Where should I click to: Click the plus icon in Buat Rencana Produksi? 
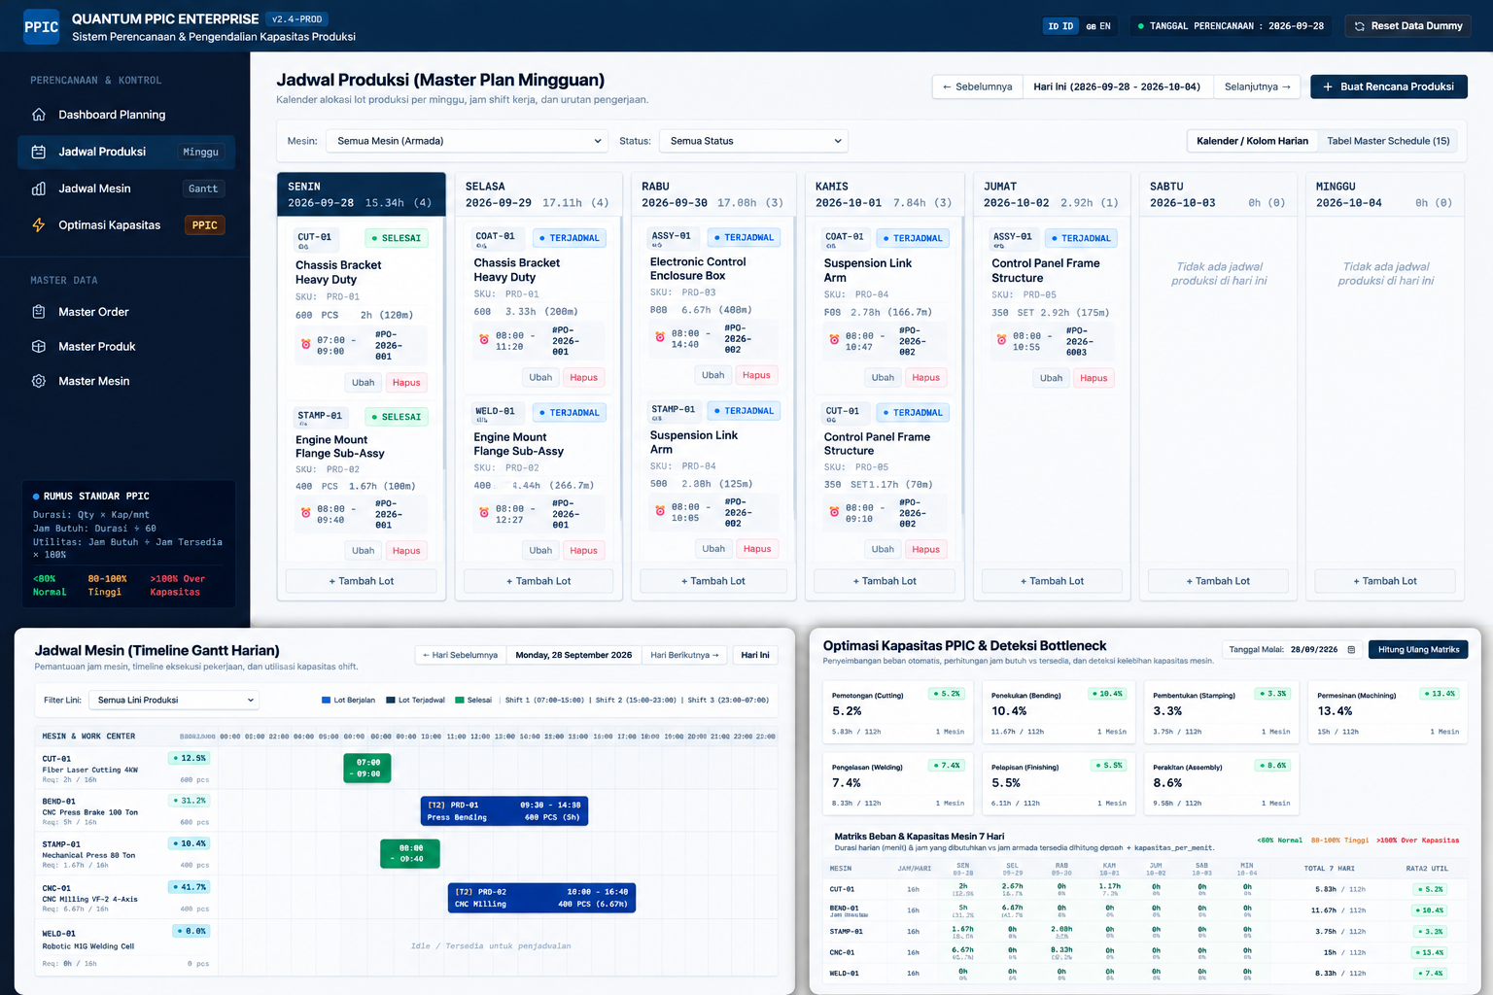[1328, 86]
